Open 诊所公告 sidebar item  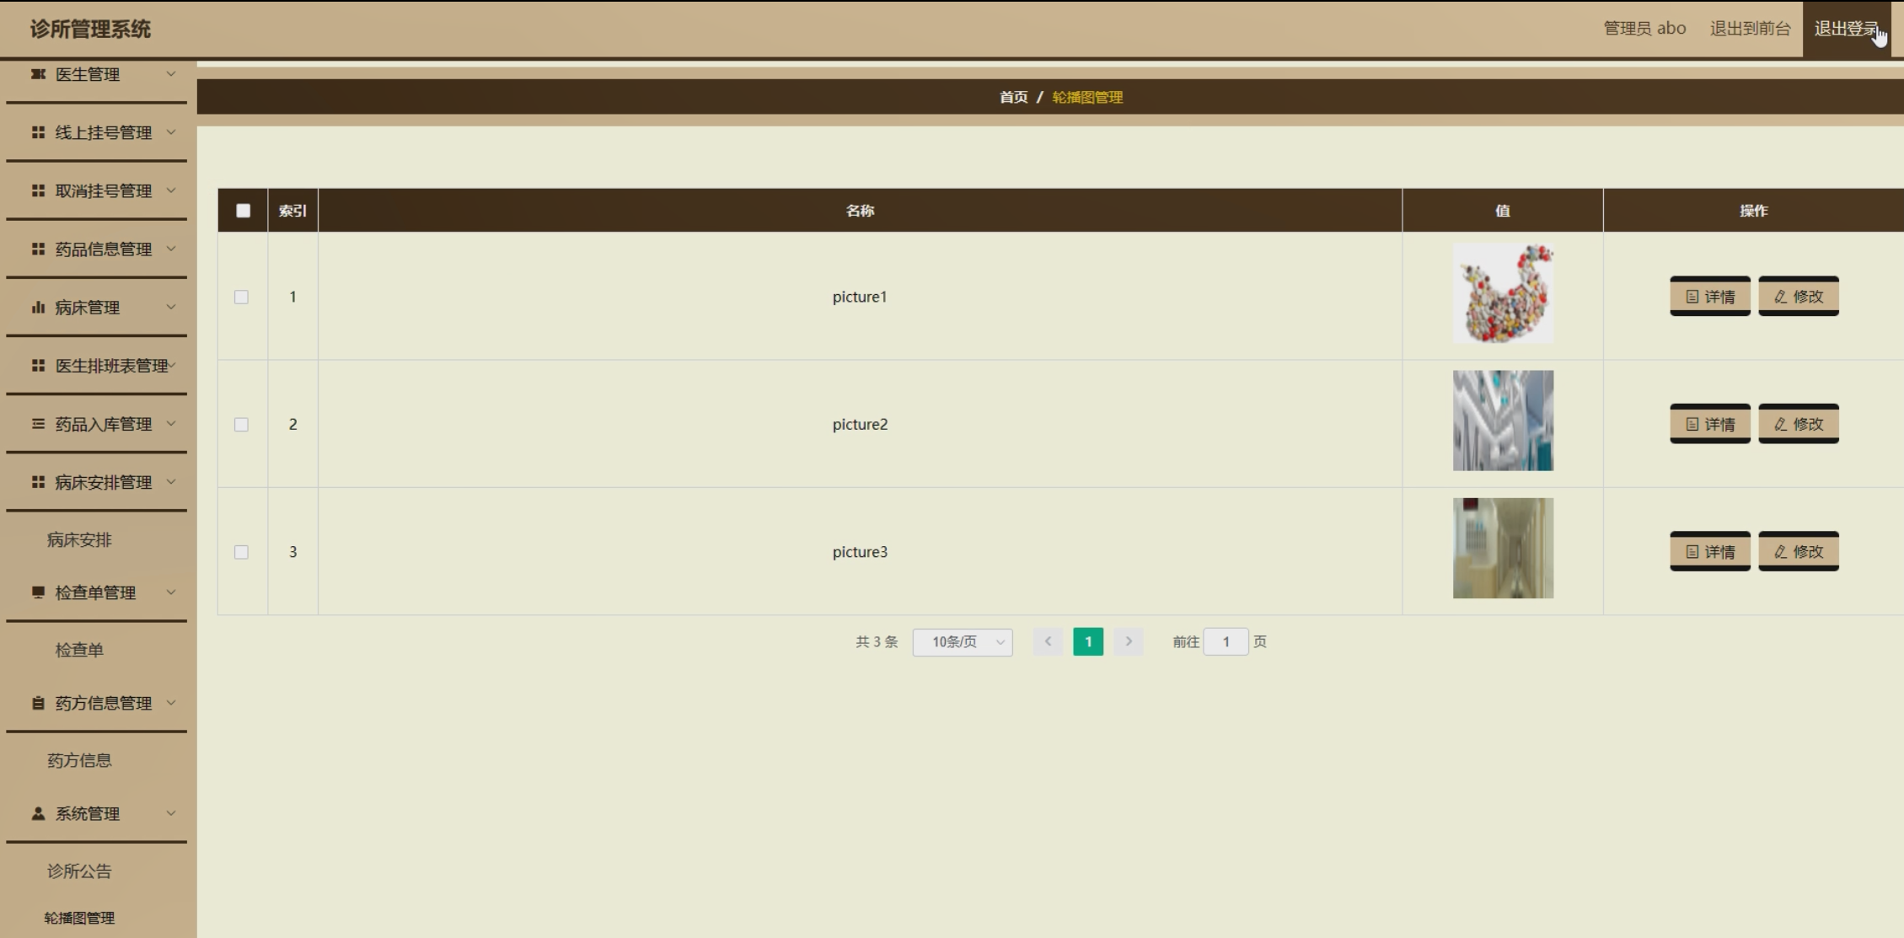pyautogui.click(x=79, y=871)
